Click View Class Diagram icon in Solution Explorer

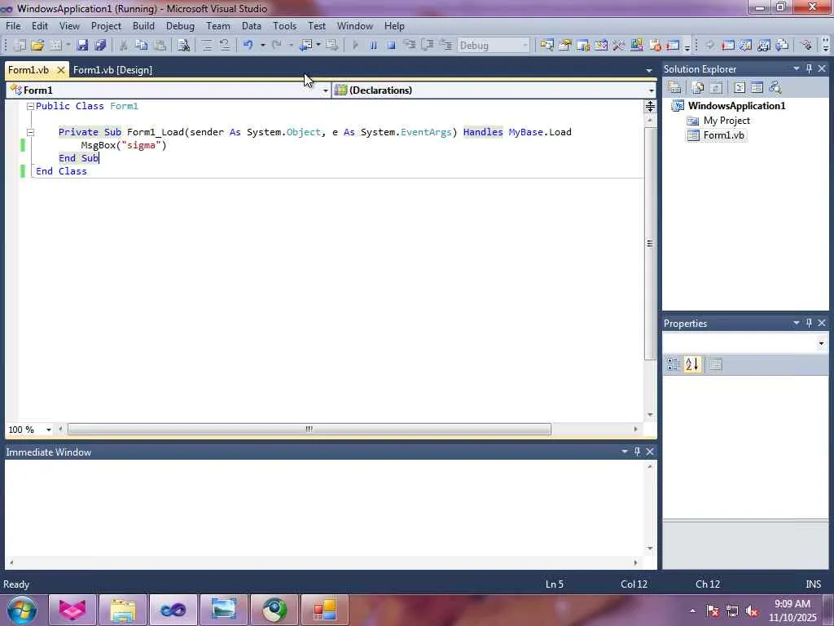[x=775, y=87]
